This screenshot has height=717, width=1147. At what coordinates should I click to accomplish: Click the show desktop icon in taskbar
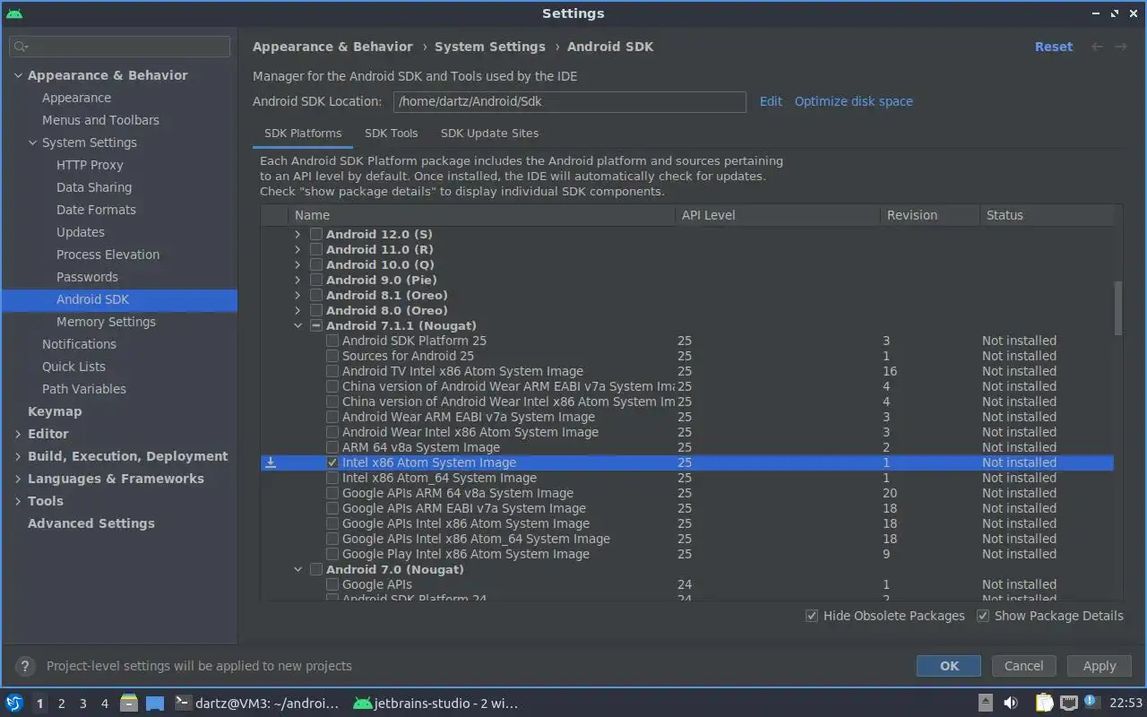155,703
